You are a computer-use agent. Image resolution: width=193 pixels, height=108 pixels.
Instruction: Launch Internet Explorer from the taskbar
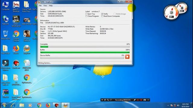[13, 105]
